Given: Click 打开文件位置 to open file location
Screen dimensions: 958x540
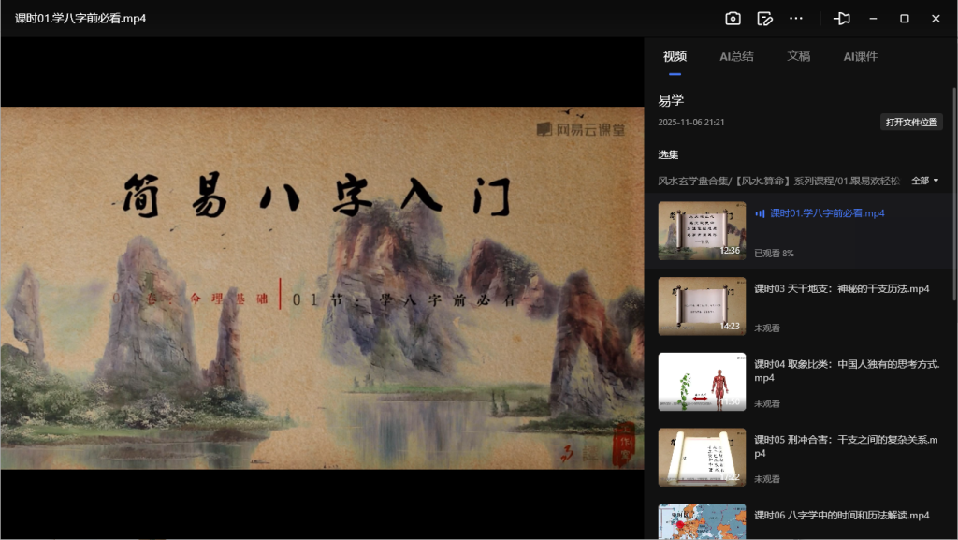Looking at the screenshot, I should 913,123.
